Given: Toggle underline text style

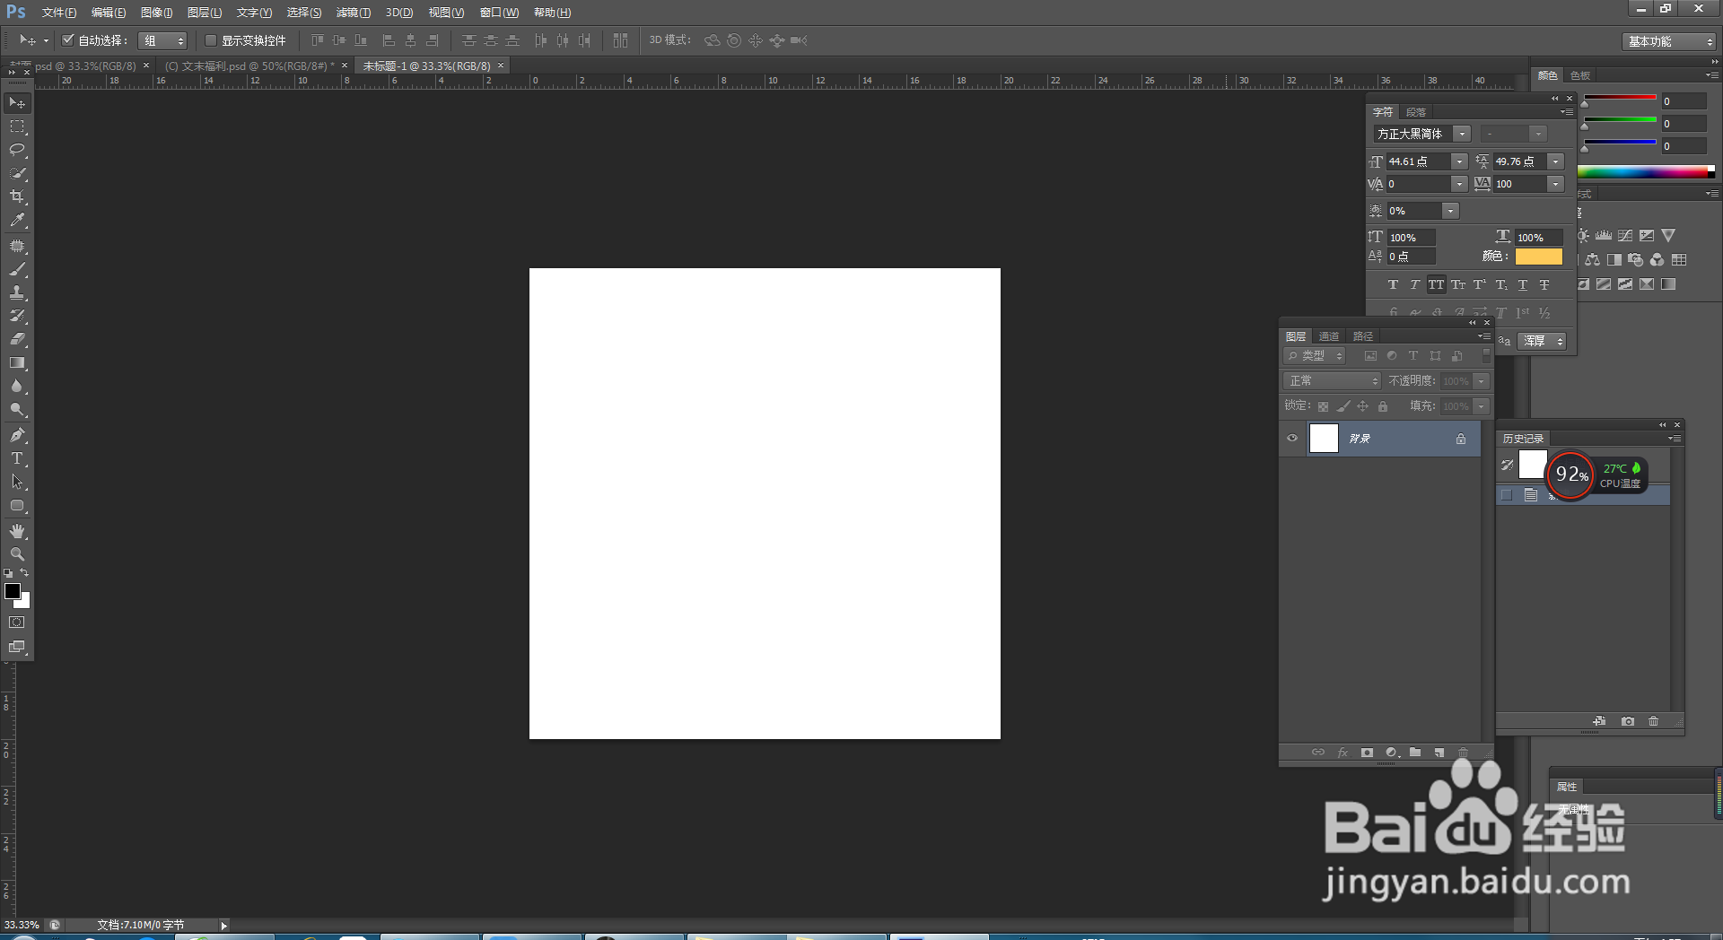Looking at the screenshot, I should click(1523, 285).
